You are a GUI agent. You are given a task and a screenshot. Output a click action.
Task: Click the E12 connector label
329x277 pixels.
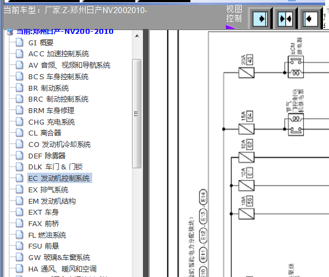pos(203,235)
